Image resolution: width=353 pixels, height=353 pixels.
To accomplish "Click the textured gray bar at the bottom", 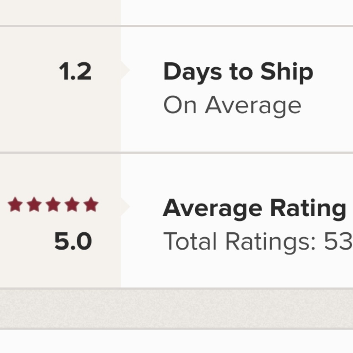I will [176, 309].
